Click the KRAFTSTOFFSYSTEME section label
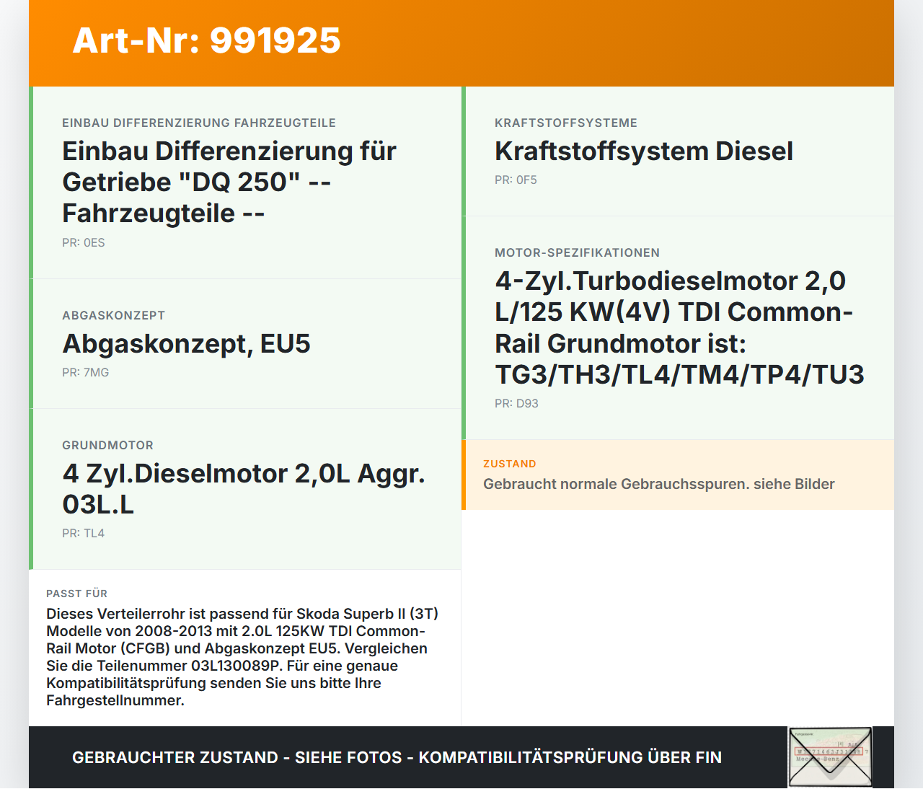The height and width of the screenshot is (789, 923). pyautogui.click(x=565, y=123)
